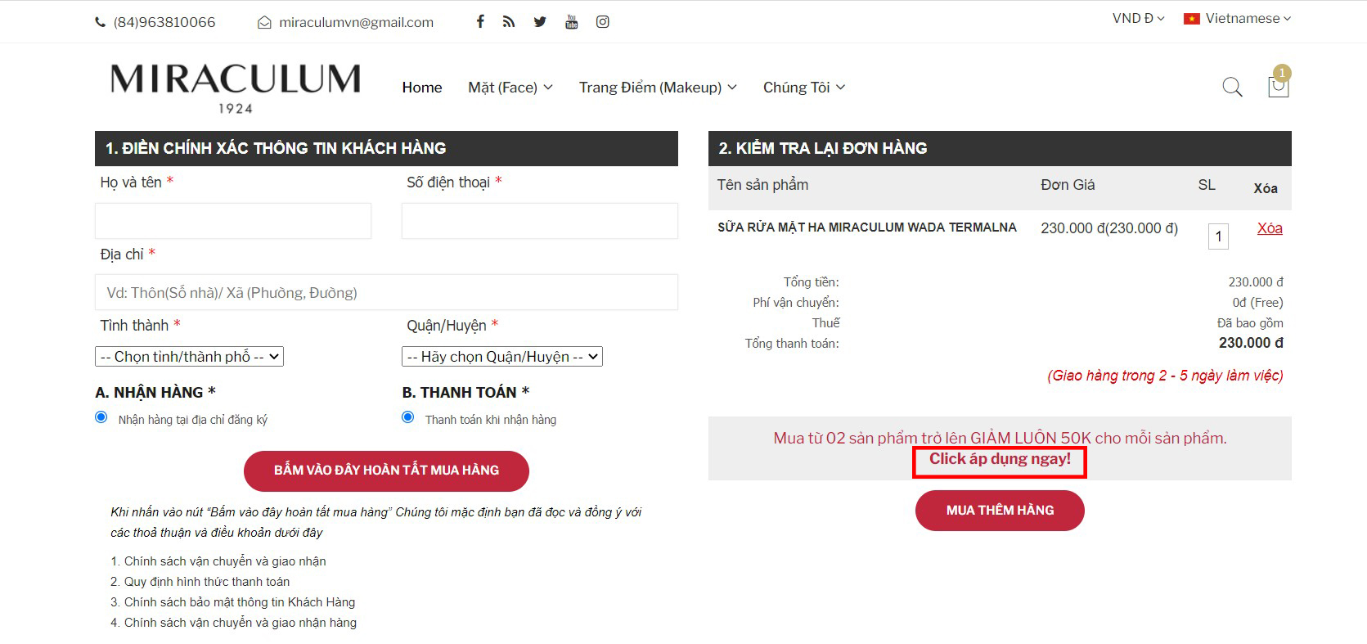Click the (84)963810066 phone number

tap(164, 23)
